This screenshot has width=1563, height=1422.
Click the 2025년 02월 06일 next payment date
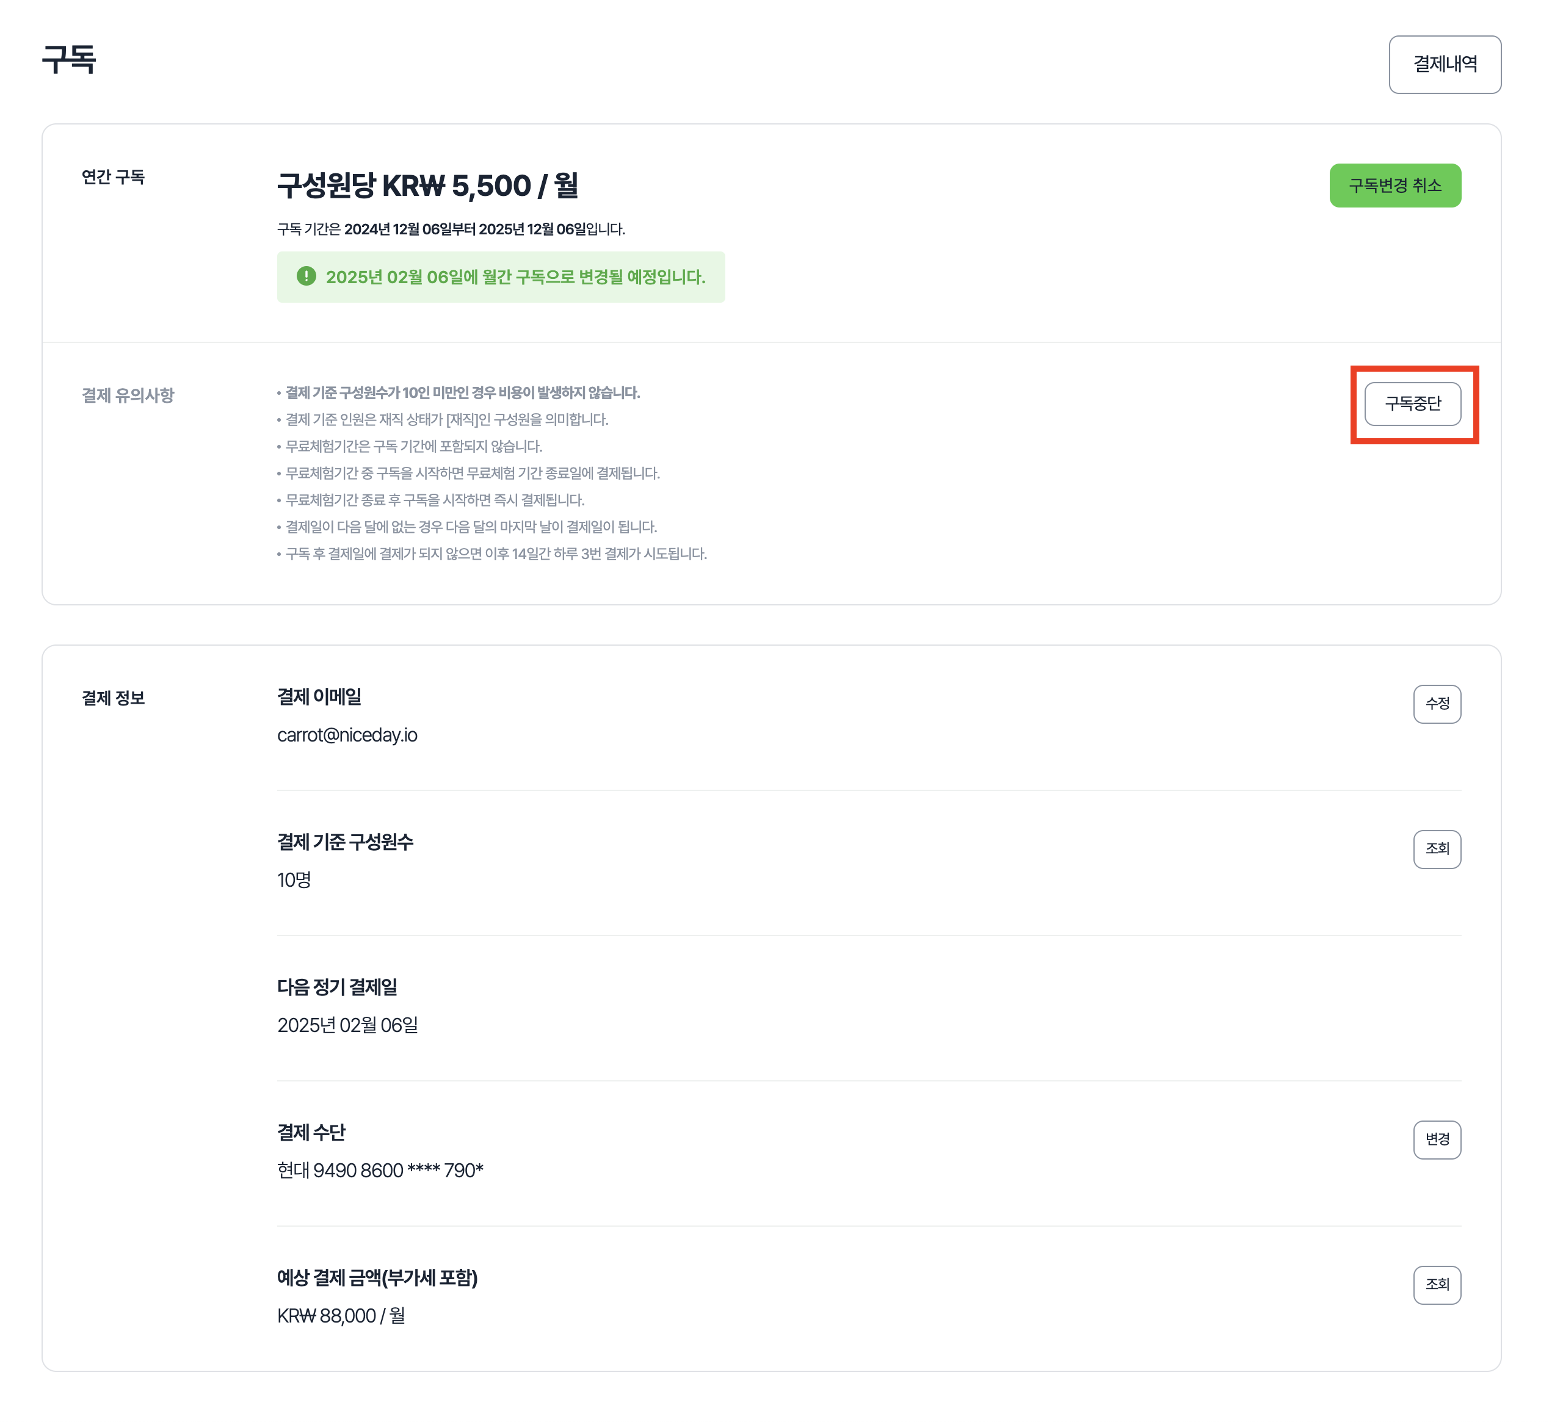(347, 1025)
